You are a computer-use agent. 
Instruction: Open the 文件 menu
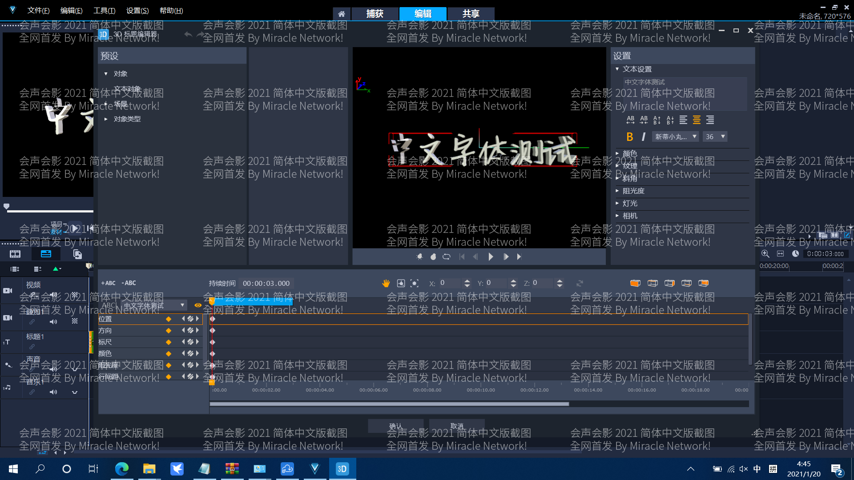pos(39,11)
